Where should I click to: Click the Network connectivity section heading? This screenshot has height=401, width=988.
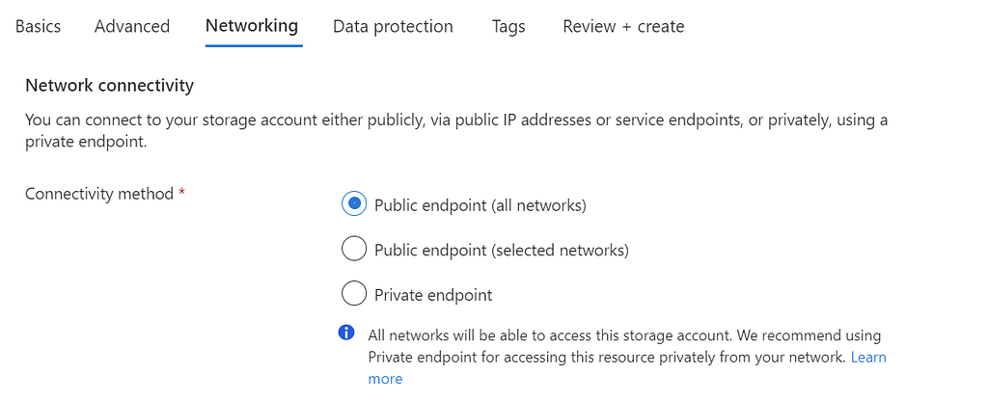pyautogui.click(x=110, y=85)
